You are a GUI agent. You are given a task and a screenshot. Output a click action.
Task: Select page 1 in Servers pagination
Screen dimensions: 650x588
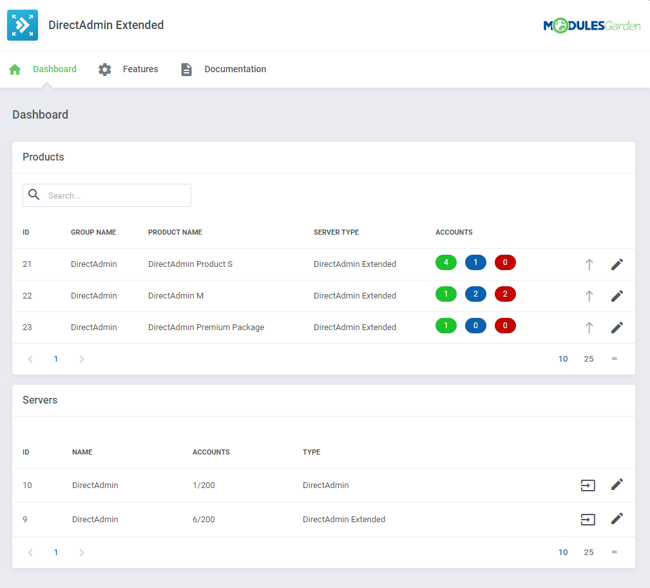[x=56, y=553]
